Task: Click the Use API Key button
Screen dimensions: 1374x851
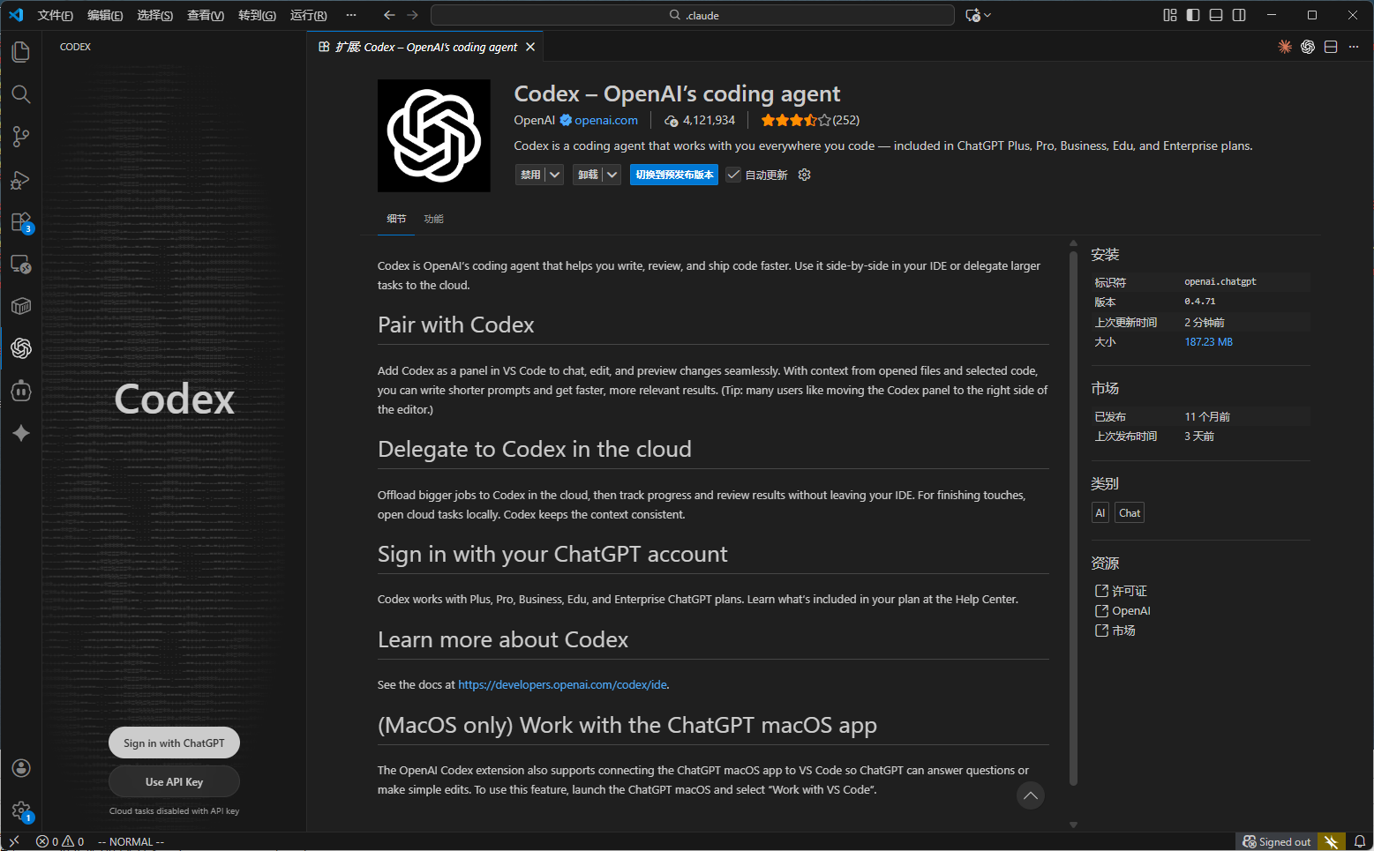Action: point(174,781)
